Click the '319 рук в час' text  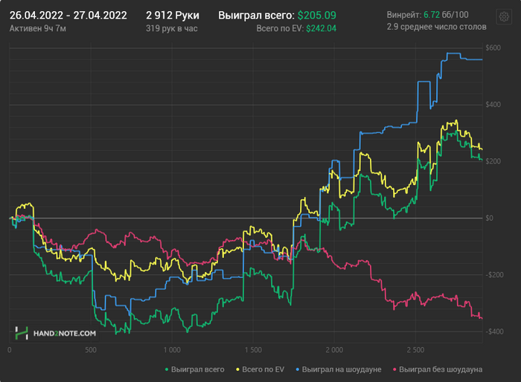pyautogui.click(x=171, y=28)
